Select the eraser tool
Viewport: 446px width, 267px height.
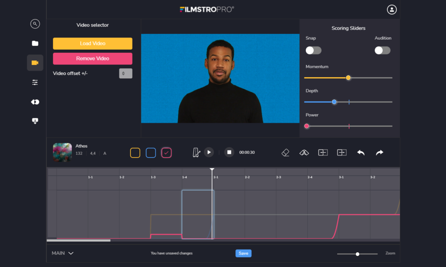(285, 153)
